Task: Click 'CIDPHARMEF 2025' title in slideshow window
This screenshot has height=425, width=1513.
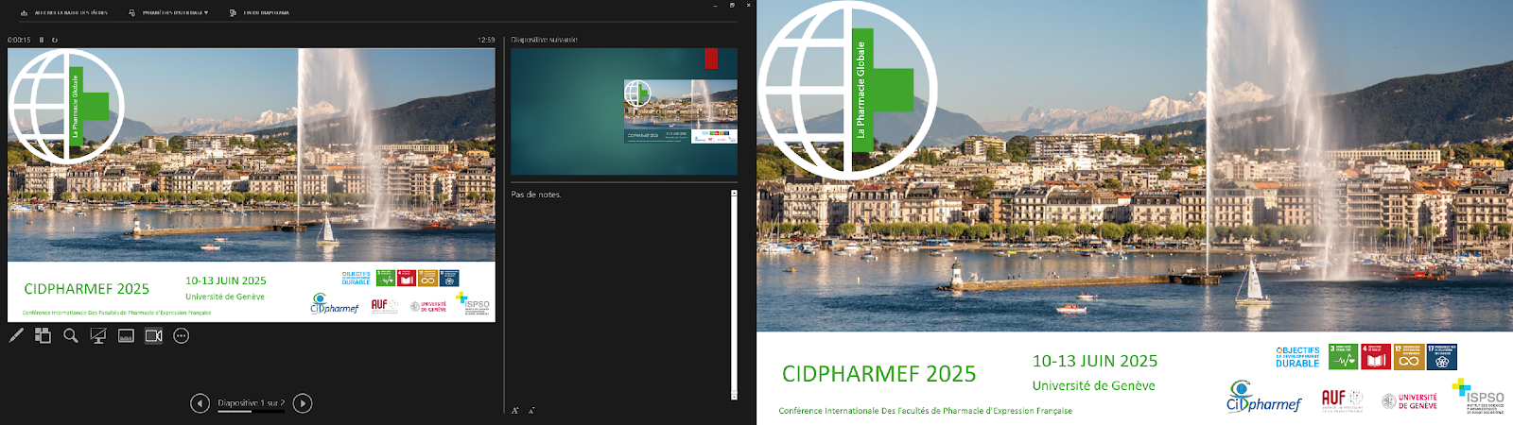Action: click(878, 374)
